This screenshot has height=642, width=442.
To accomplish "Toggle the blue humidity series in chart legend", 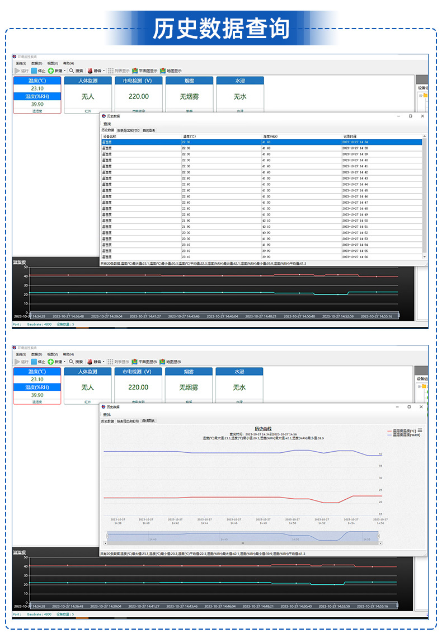I will (x=403, y=434).
